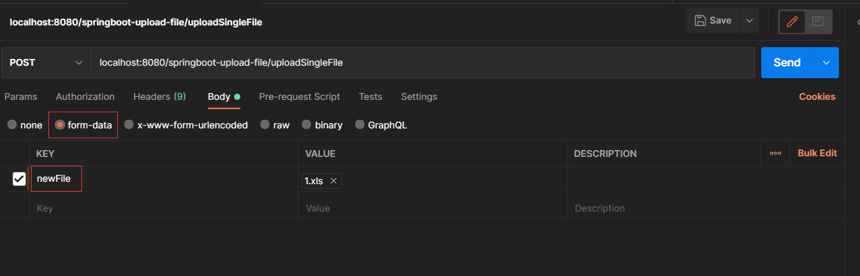This screenshot has width=860, height=276.
Task: Click Bulk Edit
Action: (x=817, y=153)
